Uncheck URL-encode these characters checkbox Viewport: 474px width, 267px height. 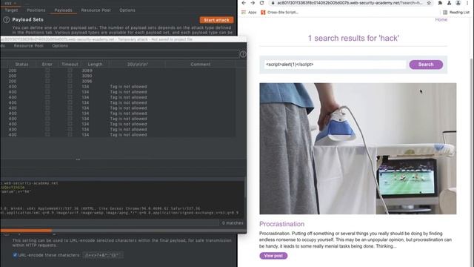point(15,255)
